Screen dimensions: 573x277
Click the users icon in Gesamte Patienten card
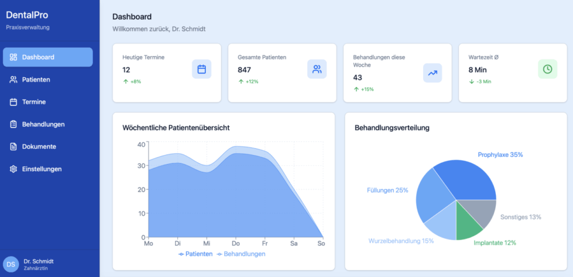pyautogui.click(x=317, y=69)
